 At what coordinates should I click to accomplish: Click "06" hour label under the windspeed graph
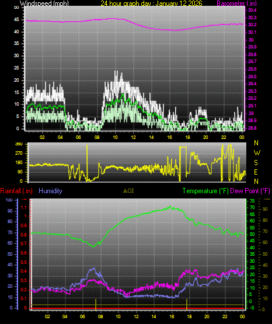[78, 137]
